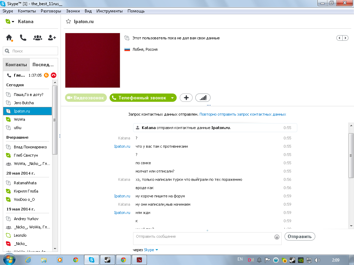Open chat with Ratamahhata
Screen dimensions: 354x265
point(27,183)
